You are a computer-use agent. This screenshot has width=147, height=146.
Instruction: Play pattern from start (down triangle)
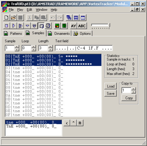pyautogui.click(x=27, y=26)
